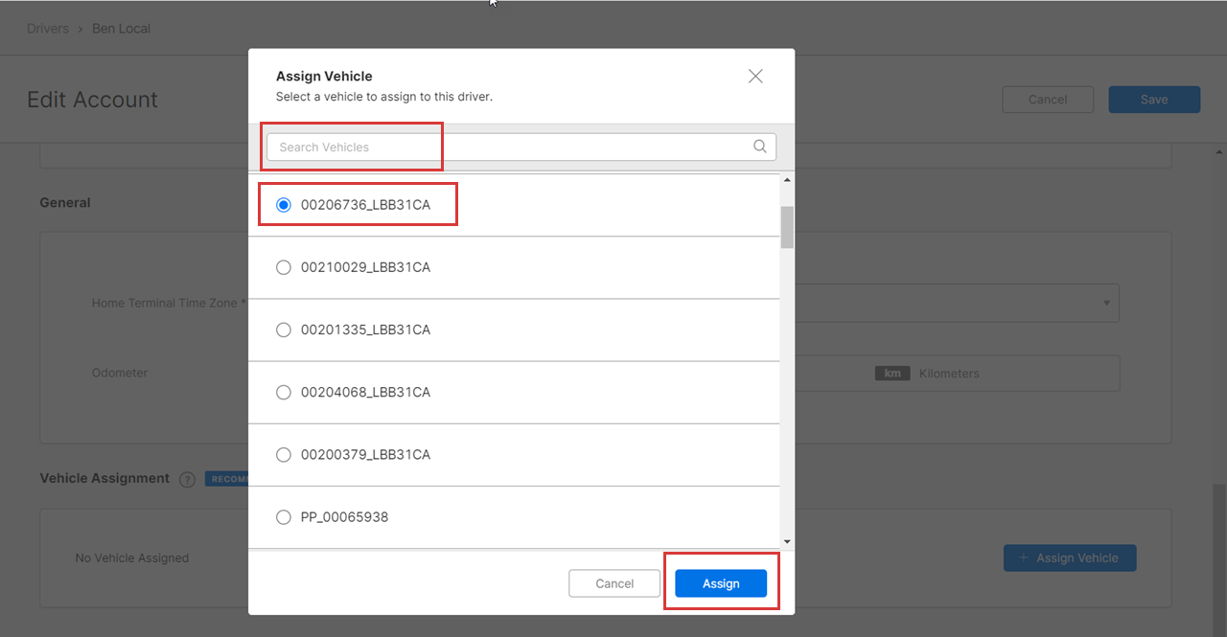Choose vehicle 00201335_LBB31CA option
Screen dimensions: 1227x637
tap(284, 330)
